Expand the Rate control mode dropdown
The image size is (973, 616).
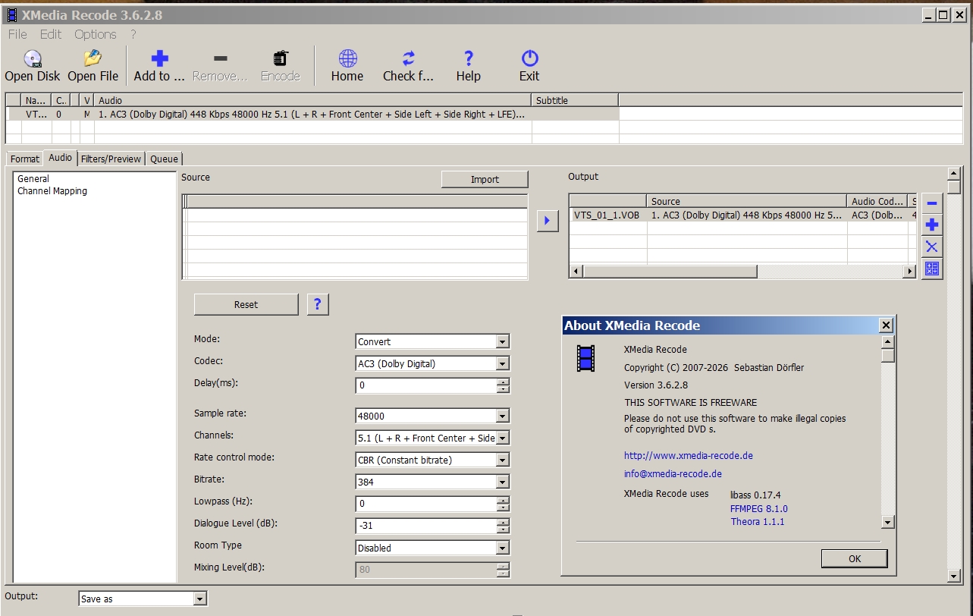click(502, 460)
